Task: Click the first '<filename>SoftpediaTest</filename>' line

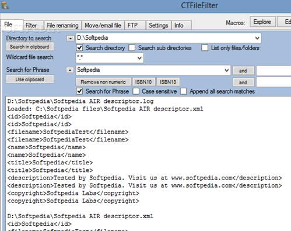Action: click(68, 132)
